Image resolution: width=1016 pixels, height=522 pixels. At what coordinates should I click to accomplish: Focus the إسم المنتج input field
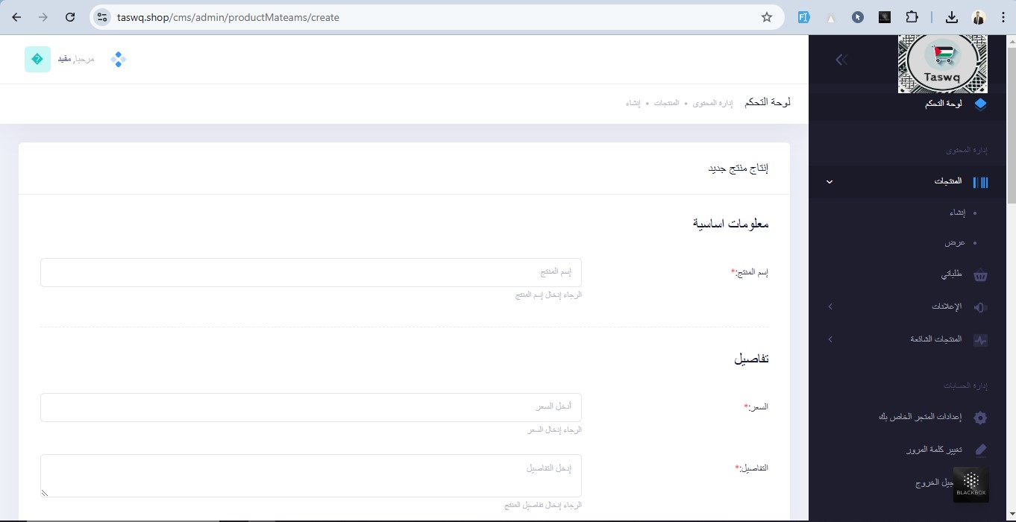(x=310, y=272)
